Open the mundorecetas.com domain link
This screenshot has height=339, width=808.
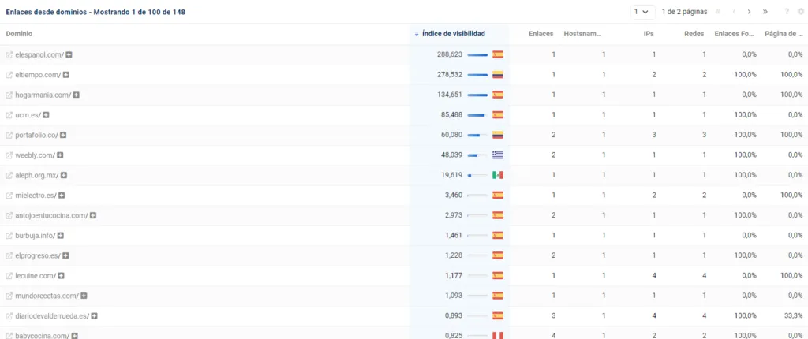47,296
